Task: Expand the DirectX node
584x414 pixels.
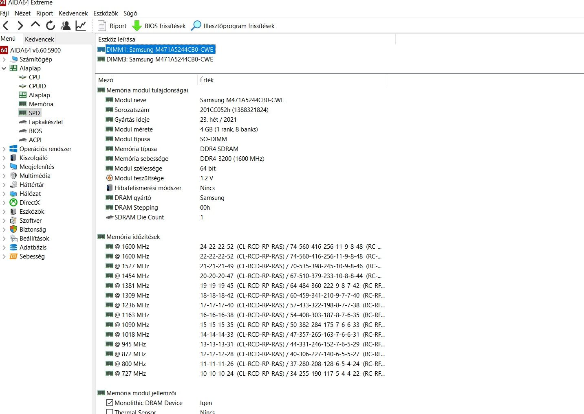Action: (x=4, y=202)
